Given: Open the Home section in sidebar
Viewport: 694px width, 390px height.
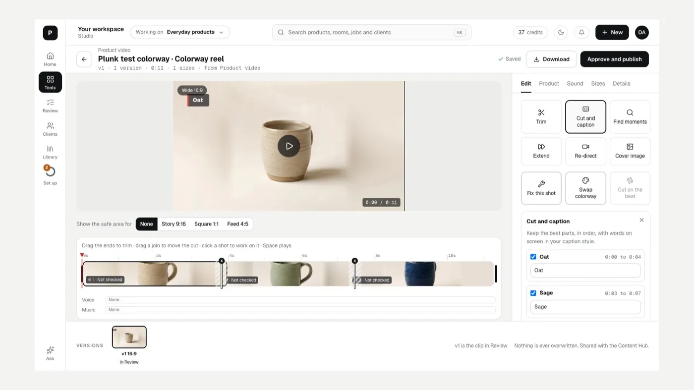Looking at the screenshot, I should pos(50,59).
